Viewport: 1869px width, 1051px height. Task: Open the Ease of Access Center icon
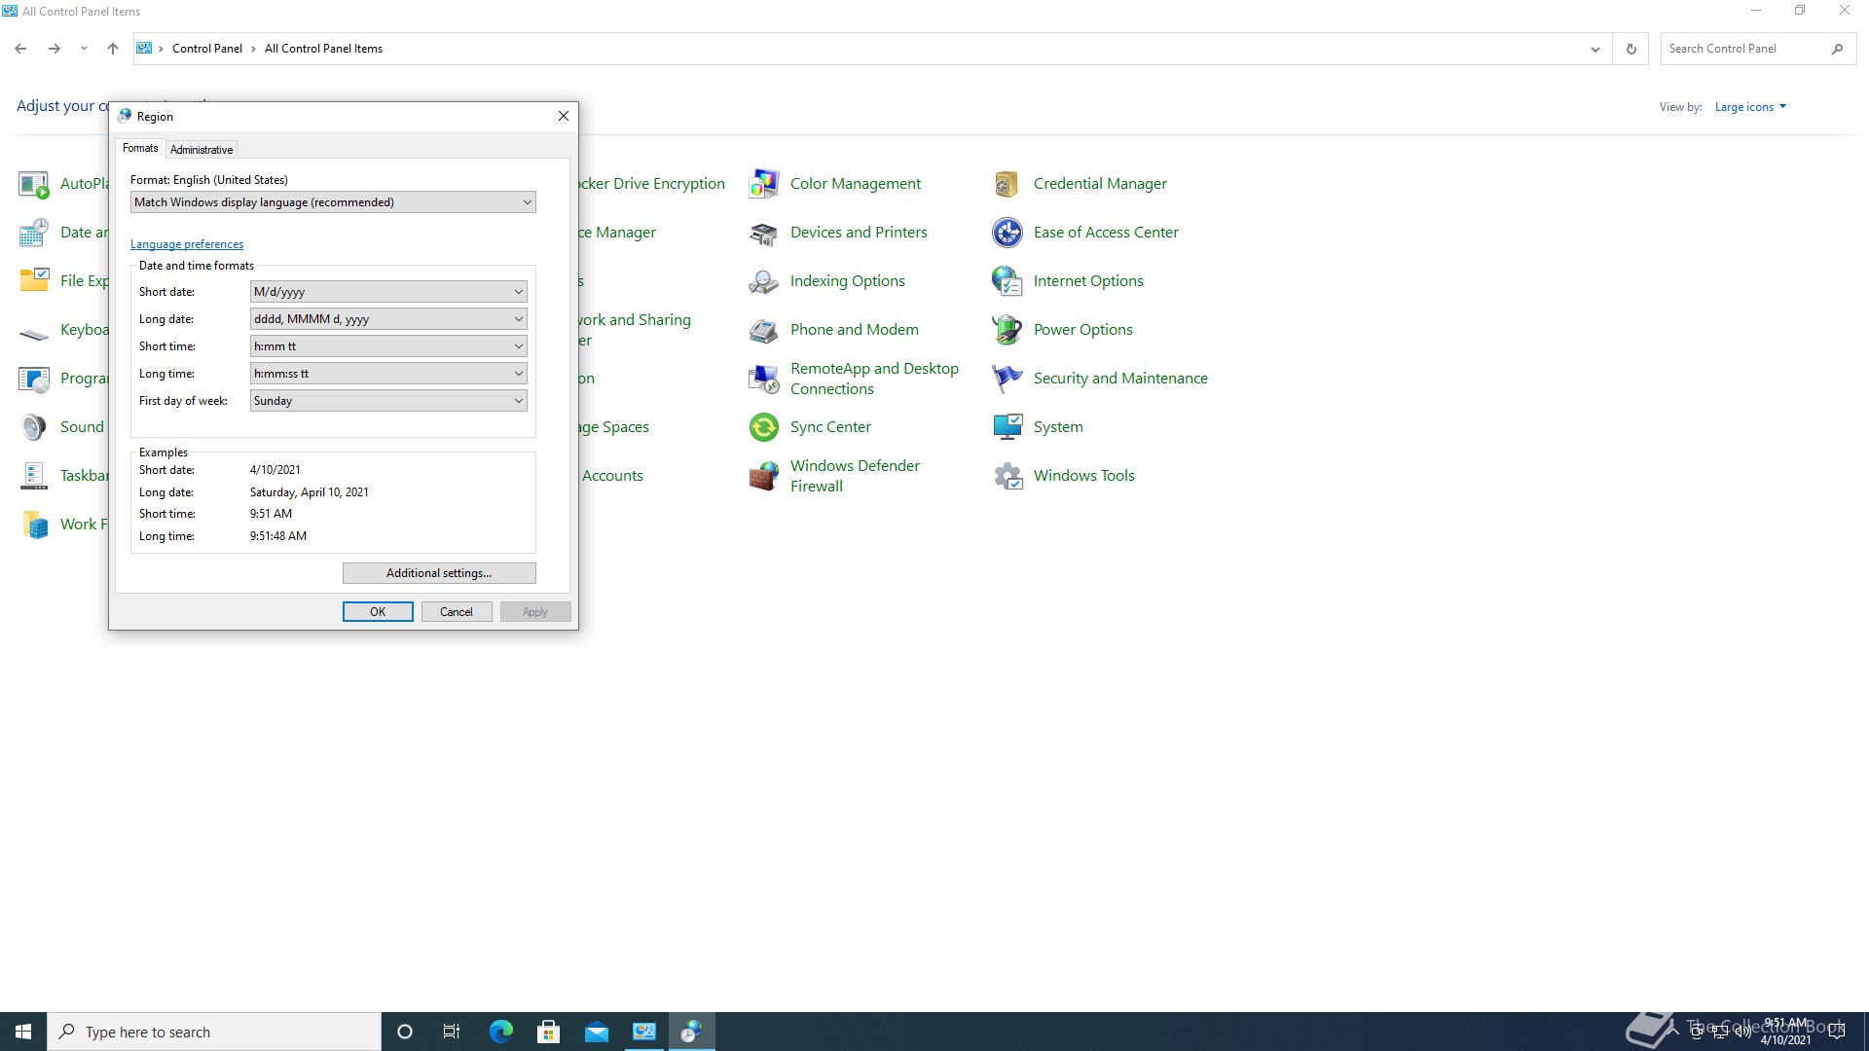pos(1008,233)
